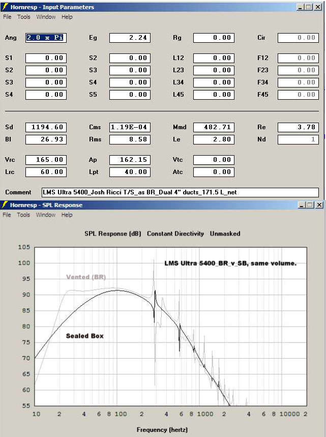Minimize the SPL Response window
This screenshot has height=437, width=326.
tap(302, 205)
